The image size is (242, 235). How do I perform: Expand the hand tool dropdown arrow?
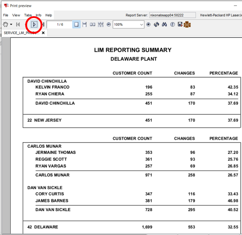tap(11, 24)
